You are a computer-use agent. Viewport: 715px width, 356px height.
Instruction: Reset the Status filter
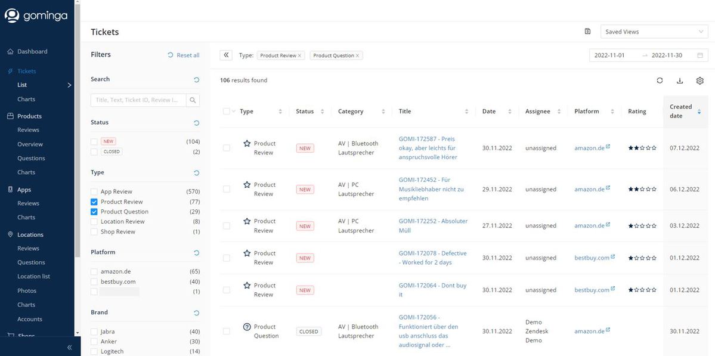196,122
